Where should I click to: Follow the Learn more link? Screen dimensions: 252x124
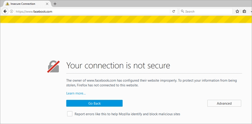point(76,93)
